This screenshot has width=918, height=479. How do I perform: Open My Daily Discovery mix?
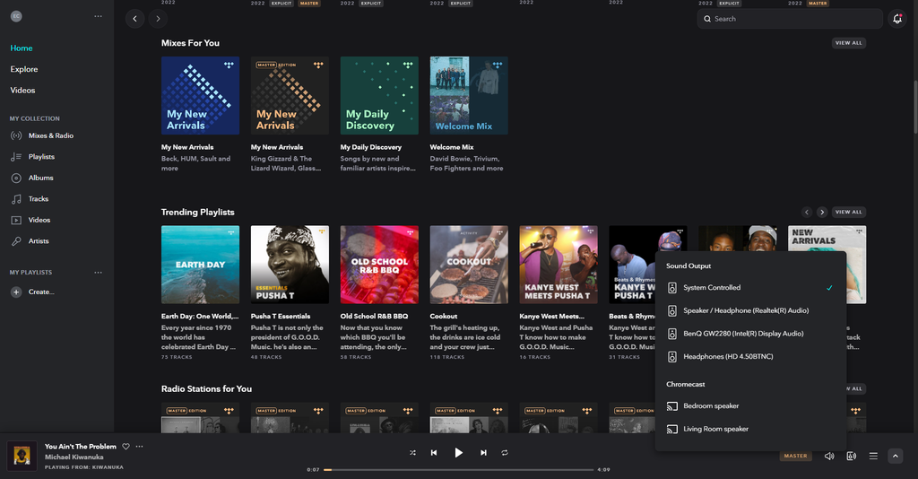[379, 95]
